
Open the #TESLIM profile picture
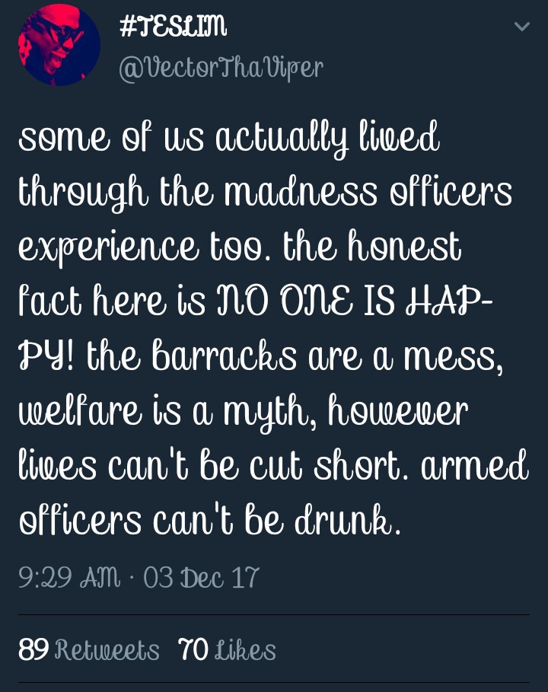coord(59,45)
